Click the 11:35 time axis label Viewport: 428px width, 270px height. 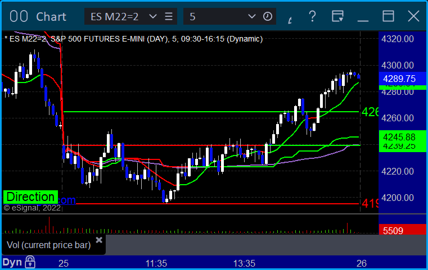coord(156,263)
